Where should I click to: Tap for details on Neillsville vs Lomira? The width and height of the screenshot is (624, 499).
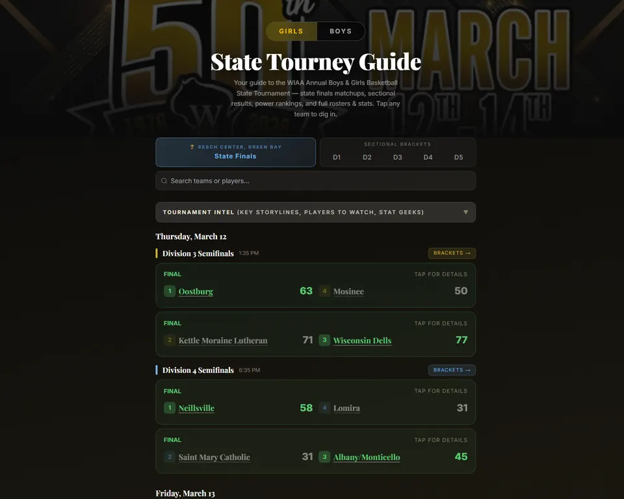tap(441, 390)
